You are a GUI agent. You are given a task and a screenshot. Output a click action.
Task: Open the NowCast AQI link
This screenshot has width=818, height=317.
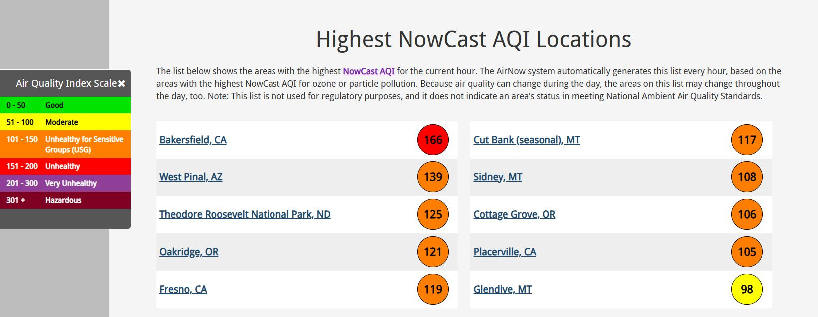pos(369,71)
